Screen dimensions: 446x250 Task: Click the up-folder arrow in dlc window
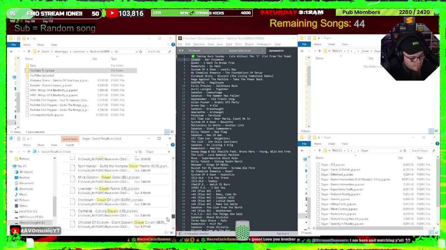point(29,51)
